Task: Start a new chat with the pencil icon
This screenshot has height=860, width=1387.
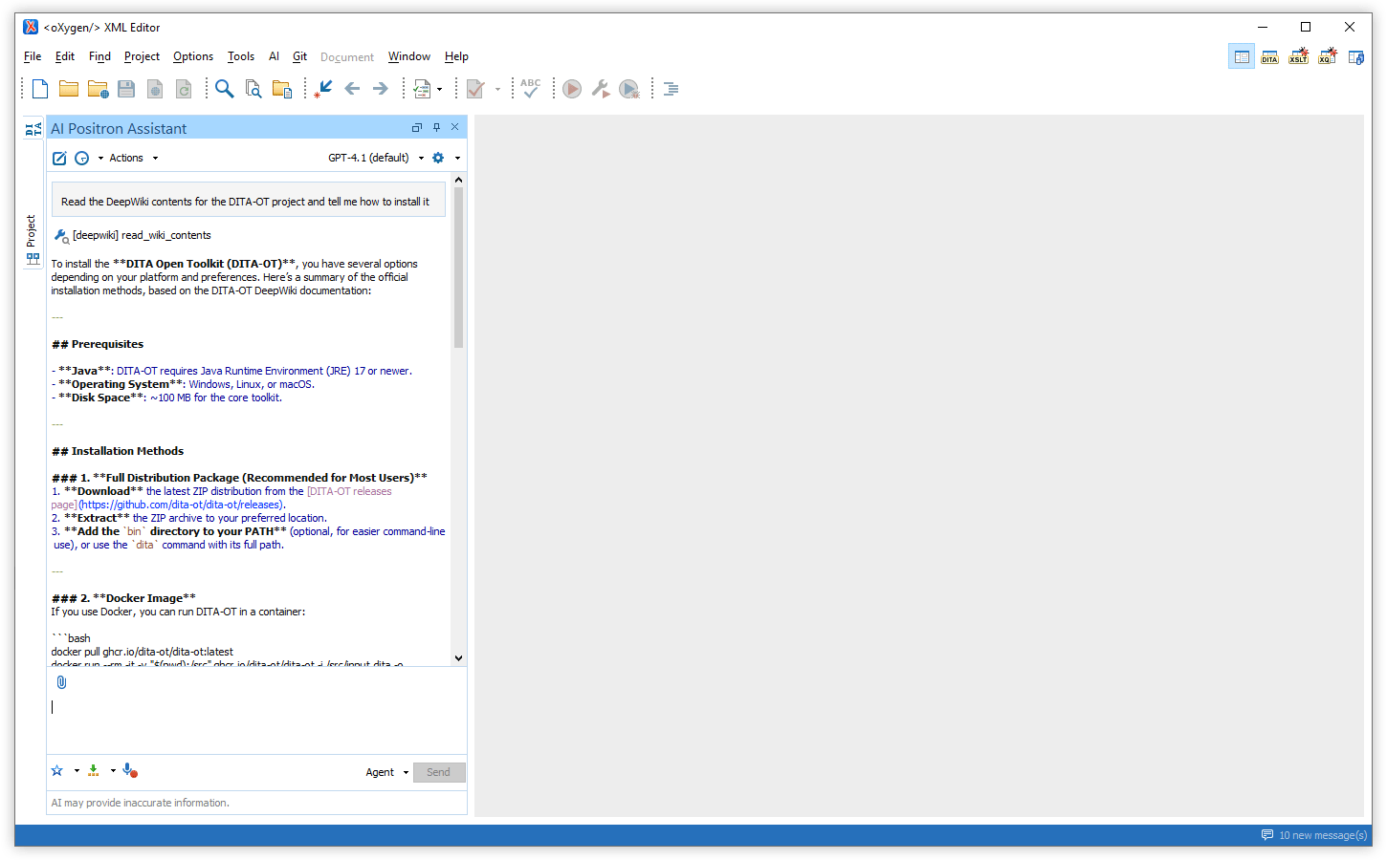Action: tap(59, 158)
